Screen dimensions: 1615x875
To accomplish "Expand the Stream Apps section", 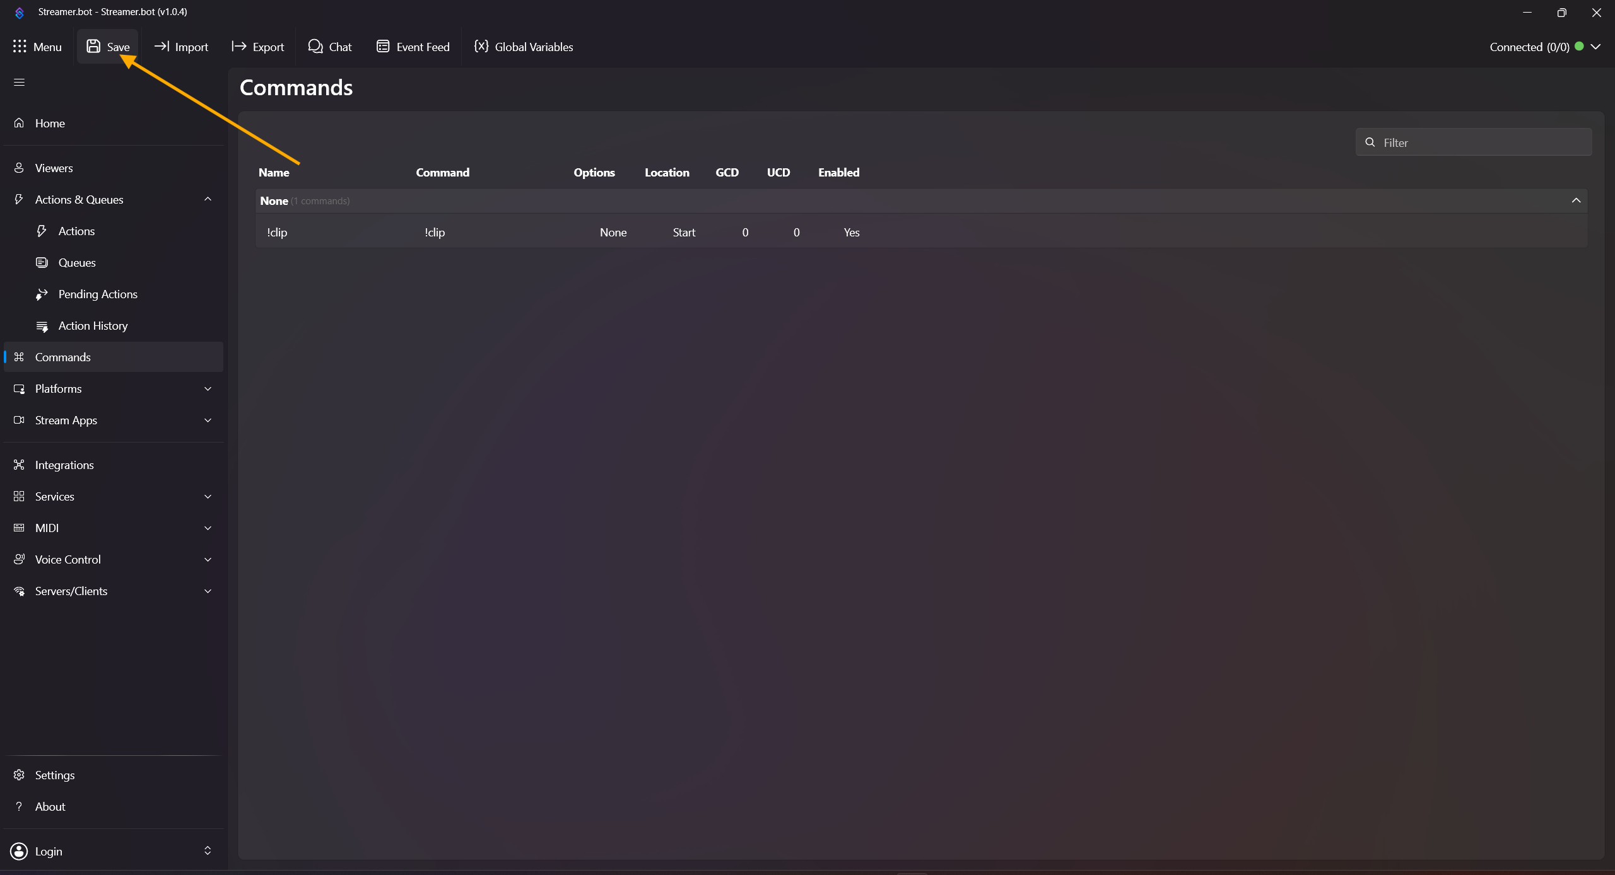I will [208, 420].
